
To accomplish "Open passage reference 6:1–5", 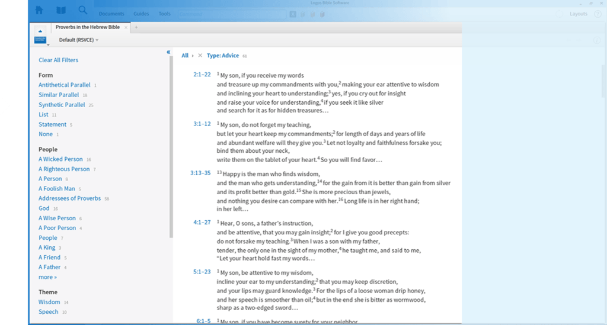I will point(204,321).
